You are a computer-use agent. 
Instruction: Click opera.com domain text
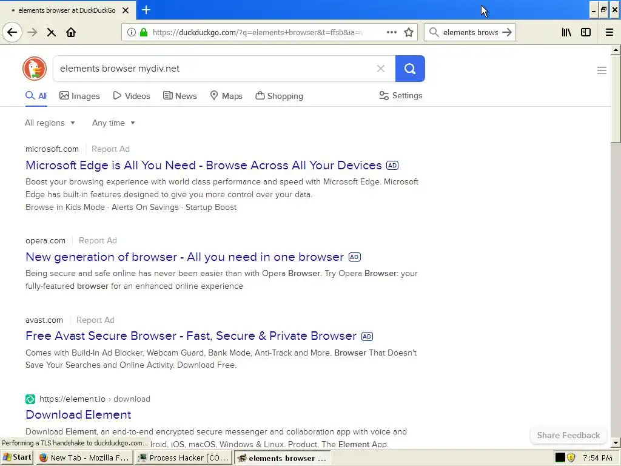[45, 240]
